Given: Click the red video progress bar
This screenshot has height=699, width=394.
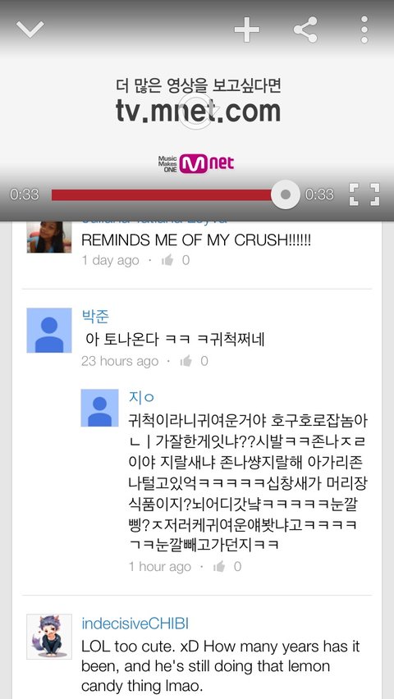Looking at the screenshot, I should [x=162, y=194].
